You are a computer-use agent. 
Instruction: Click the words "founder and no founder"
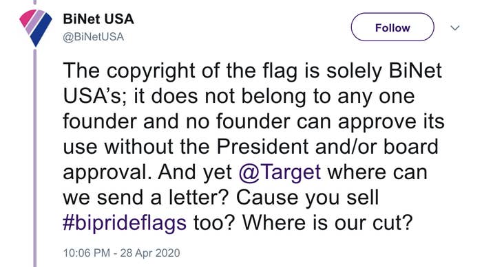pos(176,121)
